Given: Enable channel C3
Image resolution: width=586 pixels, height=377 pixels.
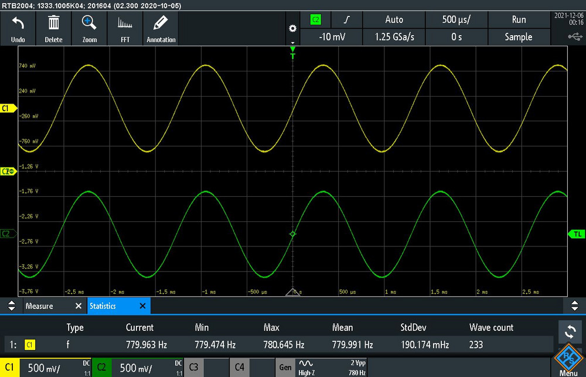Looking at the screenshot, I should coord(193,367).
